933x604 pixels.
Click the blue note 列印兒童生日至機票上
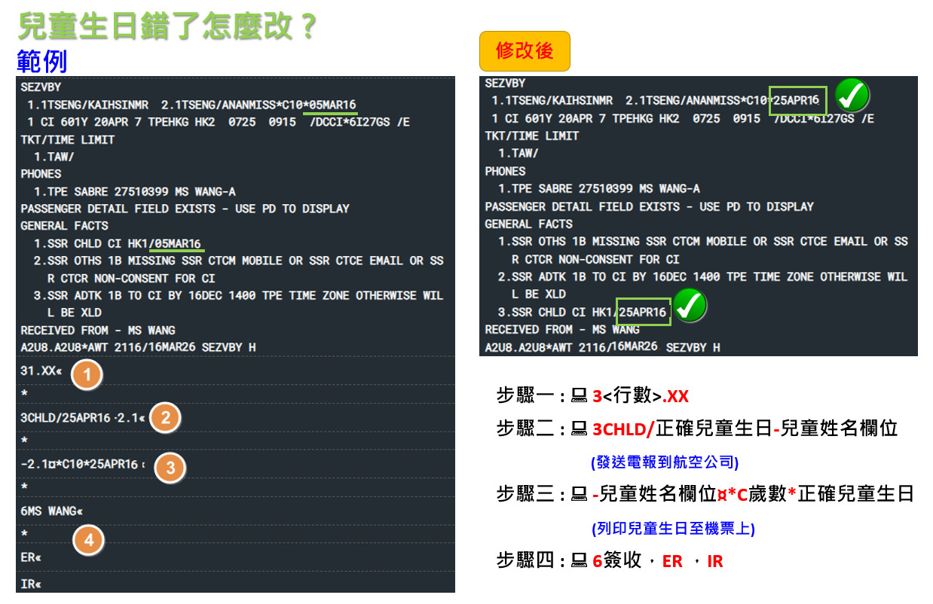[x=673, y=529]
